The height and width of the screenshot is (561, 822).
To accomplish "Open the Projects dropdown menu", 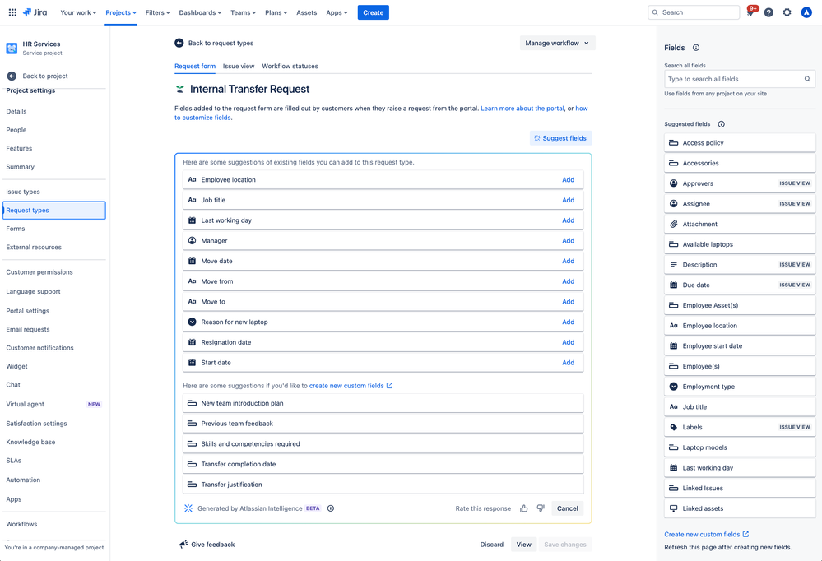I will (x=121, y=12).
